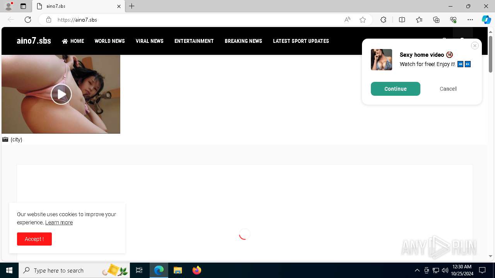
Task: Open the BREAKING NEWS section
Action: (243, 41)
